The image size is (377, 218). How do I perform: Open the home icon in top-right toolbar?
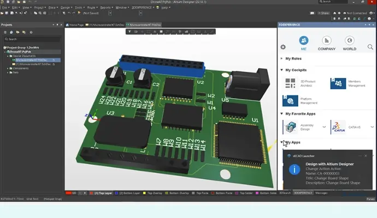[335, 13]
